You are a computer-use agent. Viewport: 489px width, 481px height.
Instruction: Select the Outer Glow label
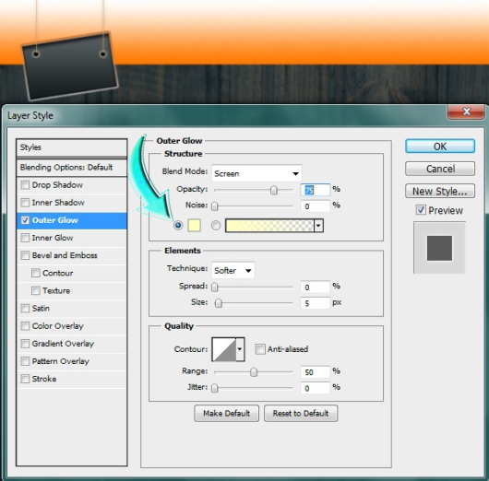[55, 220]
